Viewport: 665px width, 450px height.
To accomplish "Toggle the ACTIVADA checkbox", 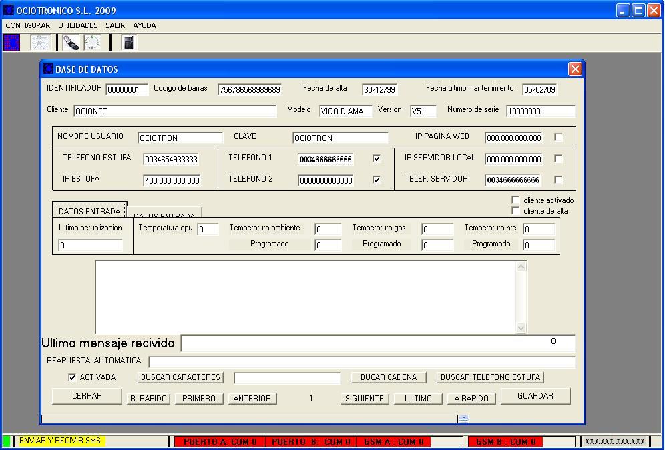I will [72, 377].
